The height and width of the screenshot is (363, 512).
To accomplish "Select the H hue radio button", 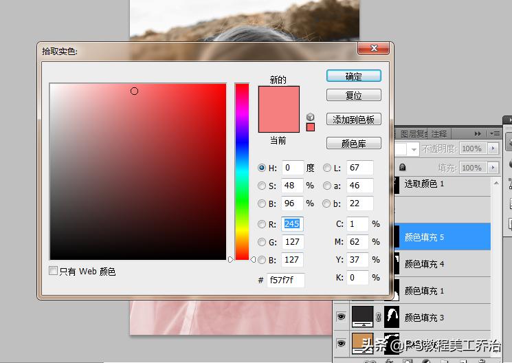I will tap(262, 168).
